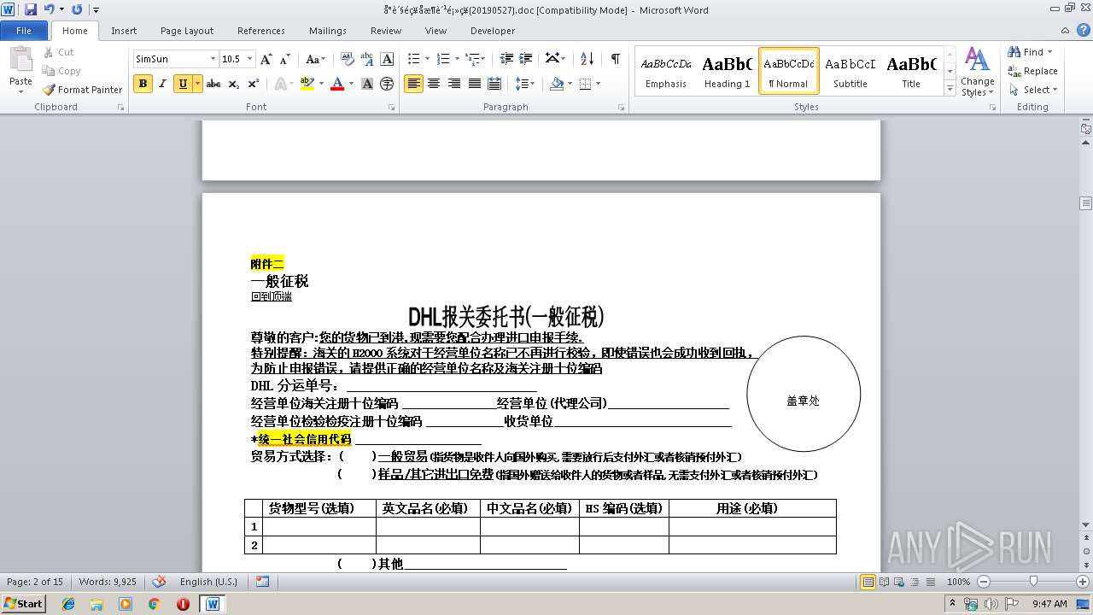This screenshot has width=1093, height=615.
Task: Switch to the Mailings tab
Action: point(328,31)
